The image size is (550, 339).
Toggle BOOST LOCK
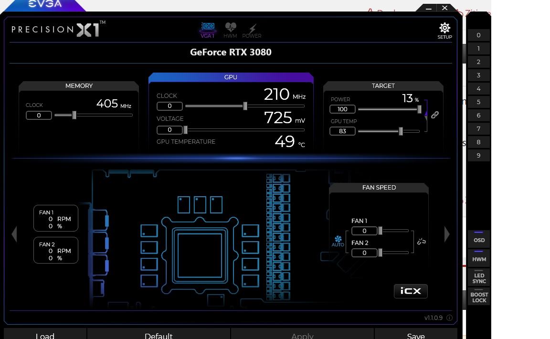pyautogui.click(x=479, y=297)
